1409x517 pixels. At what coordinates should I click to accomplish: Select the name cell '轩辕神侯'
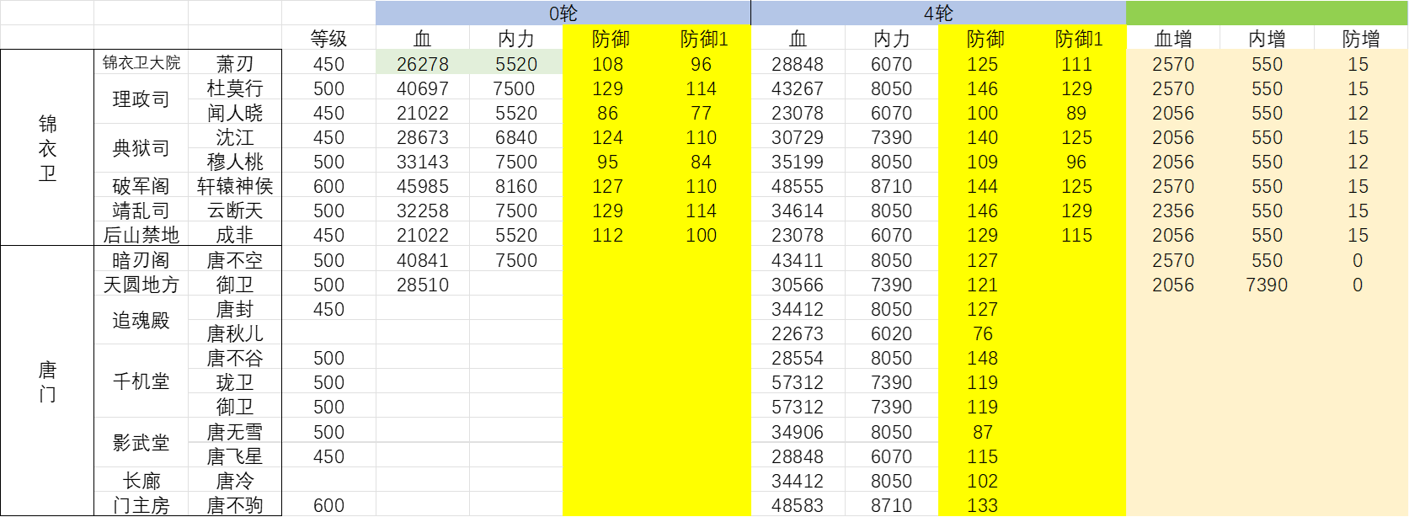[235, 186]
